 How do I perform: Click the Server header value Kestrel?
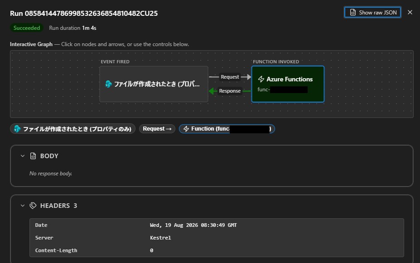[160, 238]
